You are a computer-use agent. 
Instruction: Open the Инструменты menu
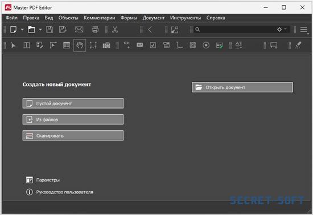pos(186,18)
